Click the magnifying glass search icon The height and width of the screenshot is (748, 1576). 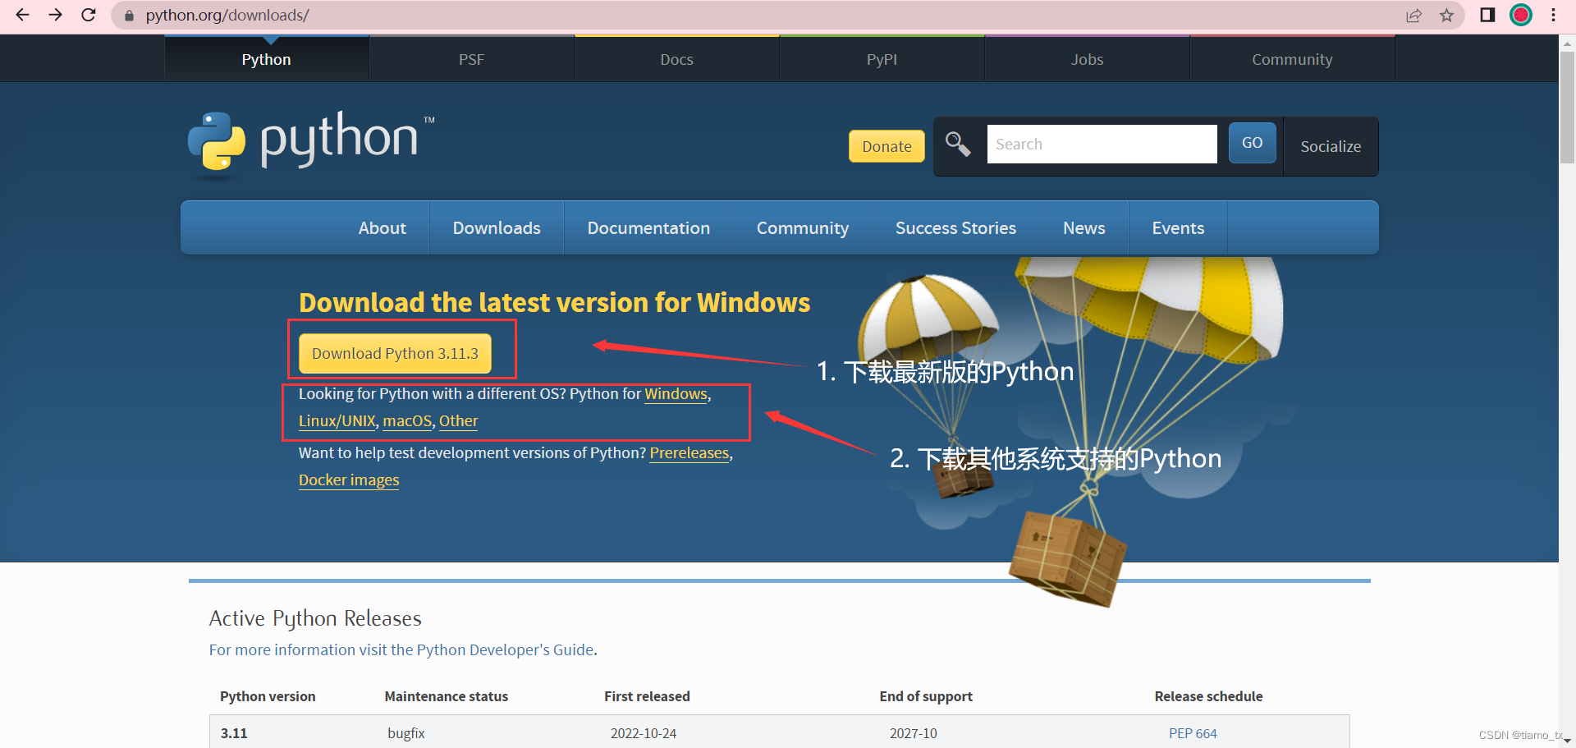[x=958, y=144]
